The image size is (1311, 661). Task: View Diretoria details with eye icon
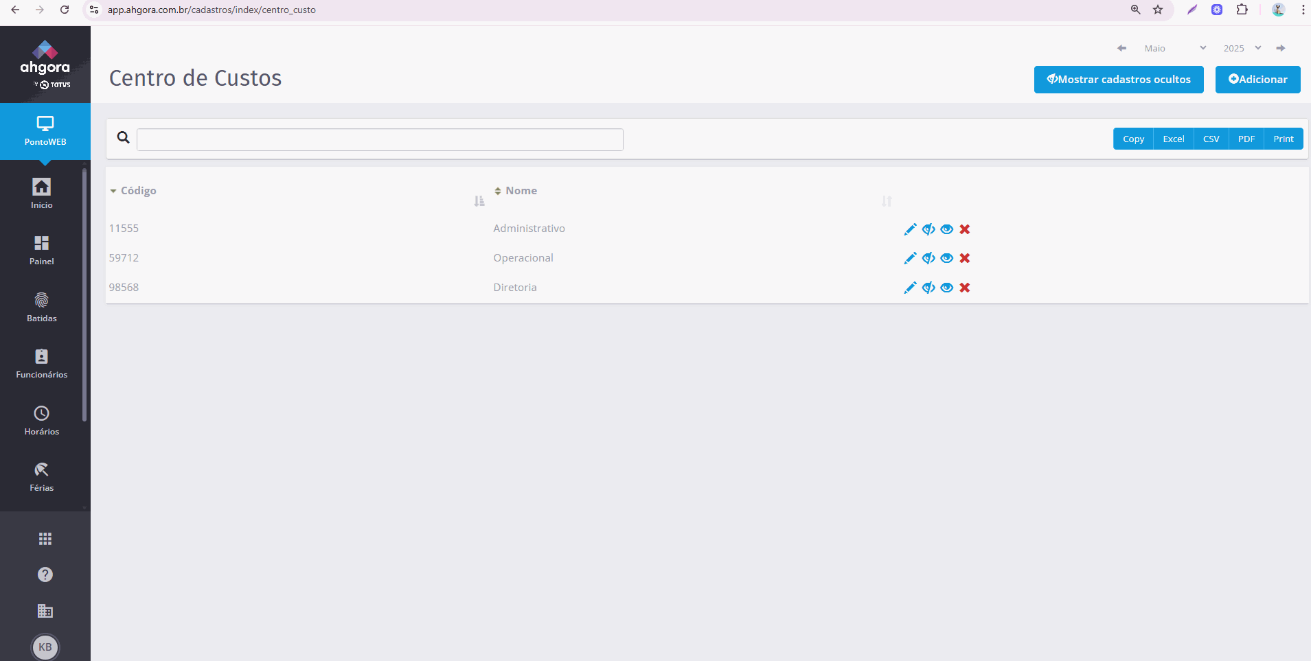[x=947, y=288]
